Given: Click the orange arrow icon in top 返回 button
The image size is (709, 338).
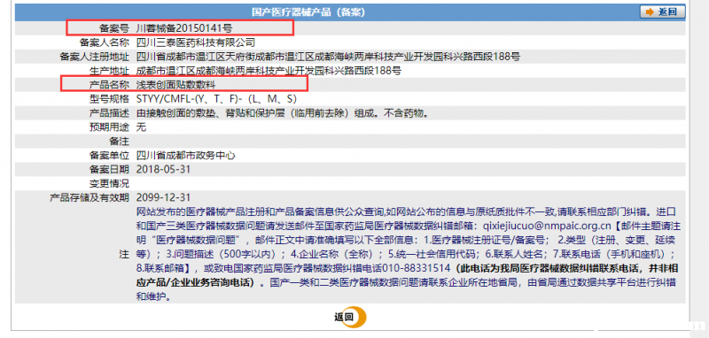Looking at the screenshot, I should tap(651, 12).
